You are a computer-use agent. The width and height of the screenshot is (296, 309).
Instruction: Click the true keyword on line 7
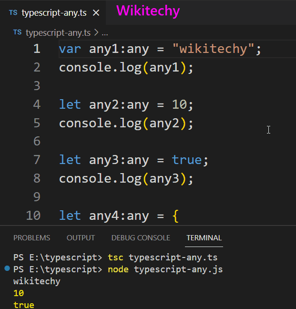187,160
